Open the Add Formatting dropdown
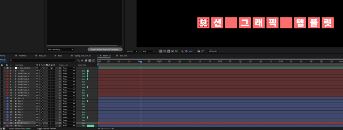Screen dimensions: 343x130 (x=60, y=49)
